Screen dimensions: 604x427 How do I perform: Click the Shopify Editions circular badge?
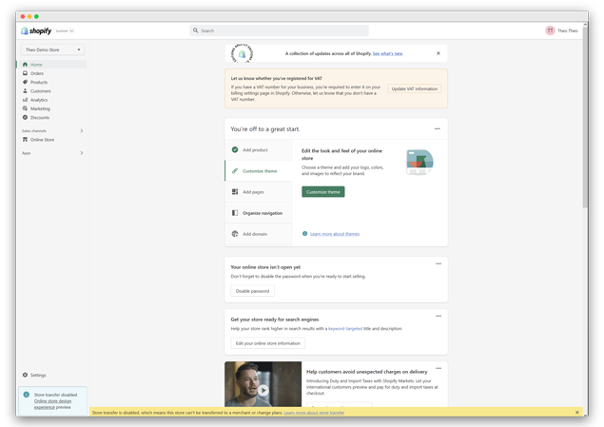[x=242, y=53]
